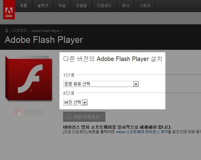This screenshot has width=201, height=160.
Task: Open the 제품 menu
Action: tap(24, 6)
